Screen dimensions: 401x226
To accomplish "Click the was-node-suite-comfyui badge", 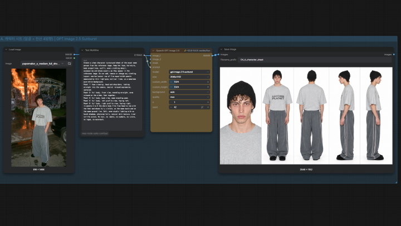I will [x=95, y=133].
